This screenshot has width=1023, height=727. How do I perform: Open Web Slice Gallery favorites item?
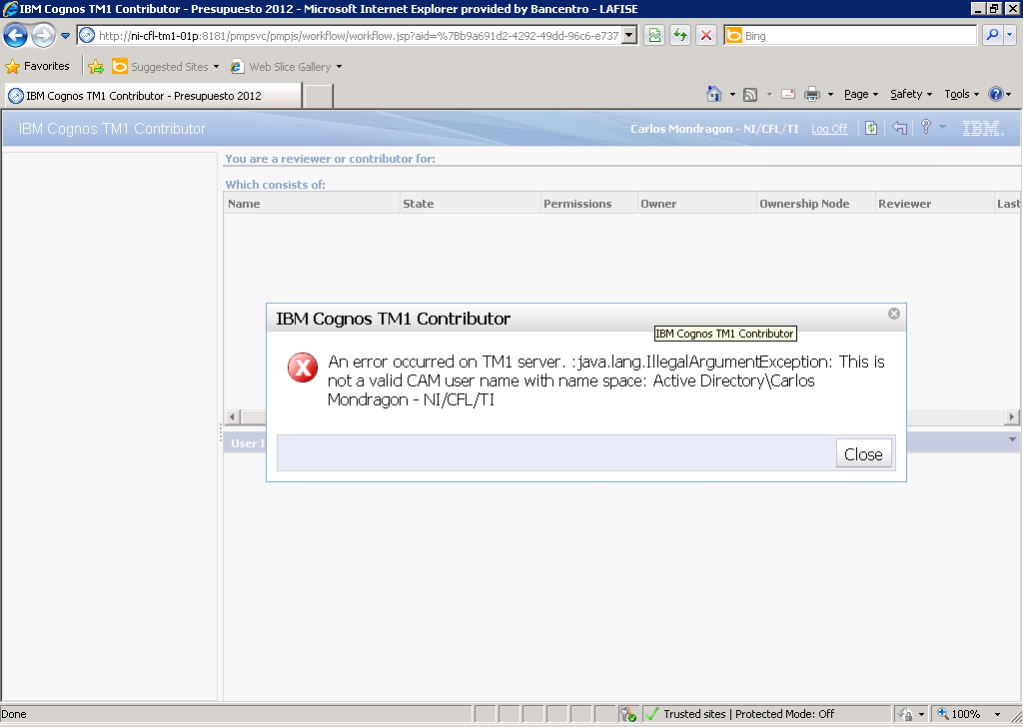pos(287,67)
